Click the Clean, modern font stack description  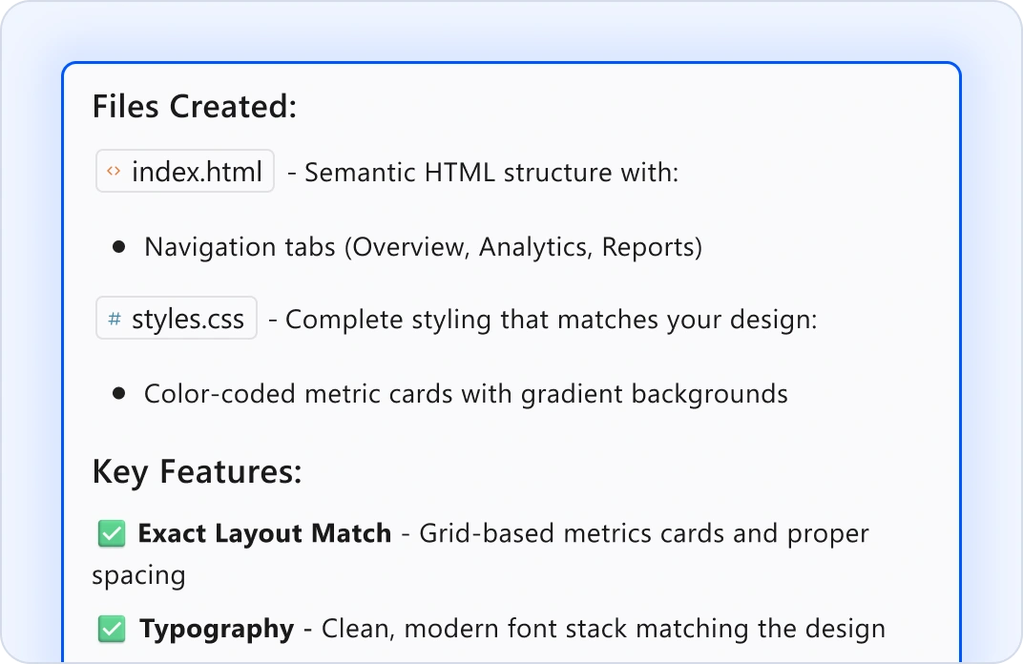(603, 629)
